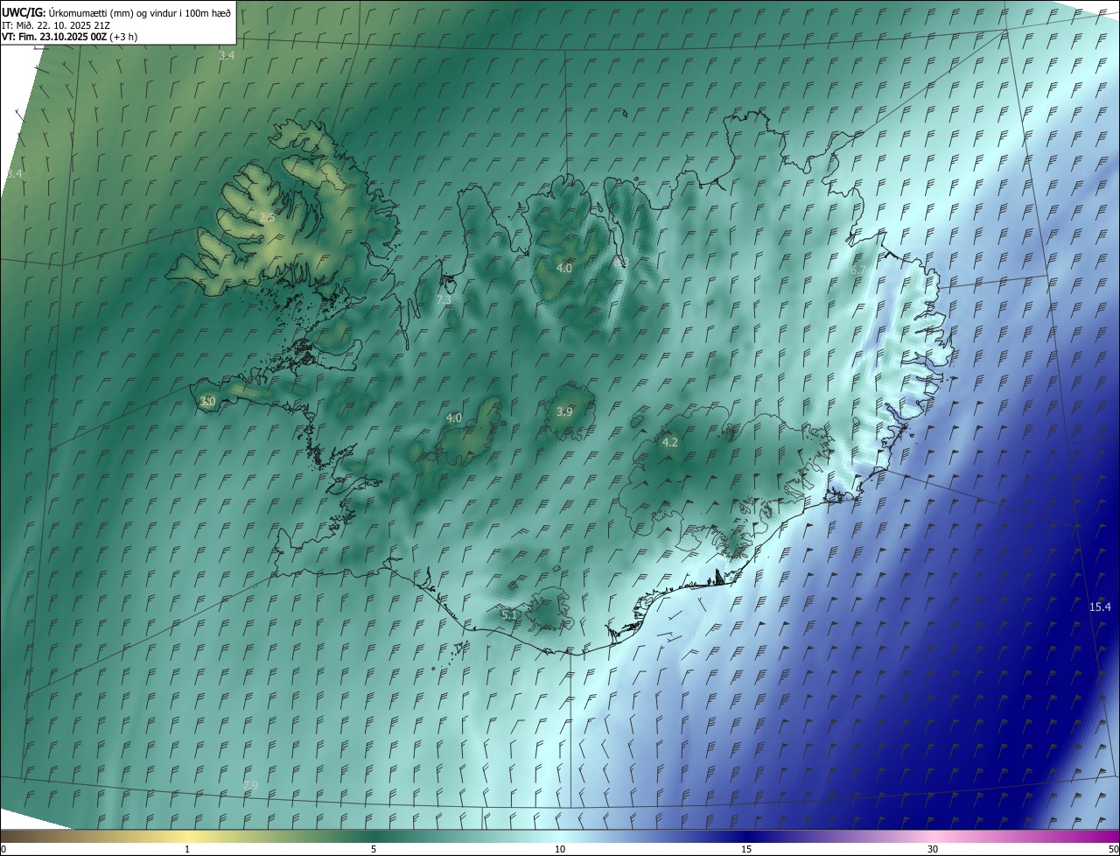Click the 4.2 value label
The image size is (1120, 856).
(x=669, y=443)
